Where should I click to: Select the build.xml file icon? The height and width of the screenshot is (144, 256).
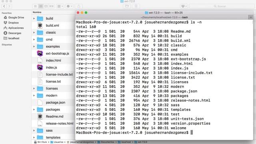pyautogui.click(x=40, y=26)
